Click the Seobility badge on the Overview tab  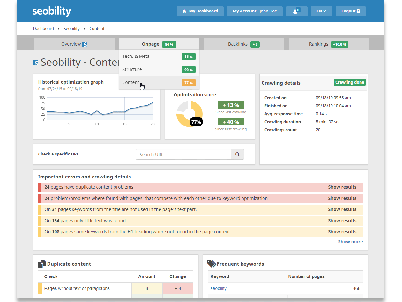(84, 44)
